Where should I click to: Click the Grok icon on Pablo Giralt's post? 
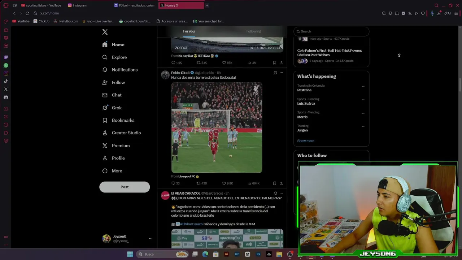point(275,73)
